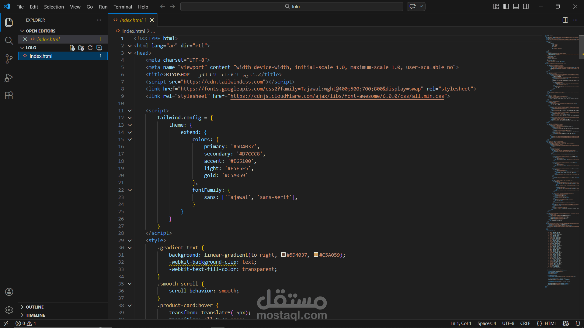Expand the OUTLINE section
The height and width of the screenshot is (328, 584).
pyautogui.click(x=35, y=307)
